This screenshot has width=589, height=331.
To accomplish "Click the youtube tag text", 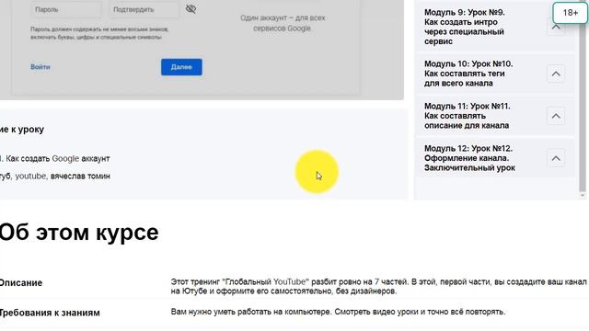I will point(30,176).
